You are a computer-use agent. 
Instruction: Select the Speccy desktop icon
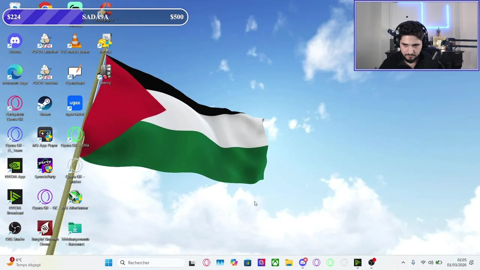tap(105, 75)
